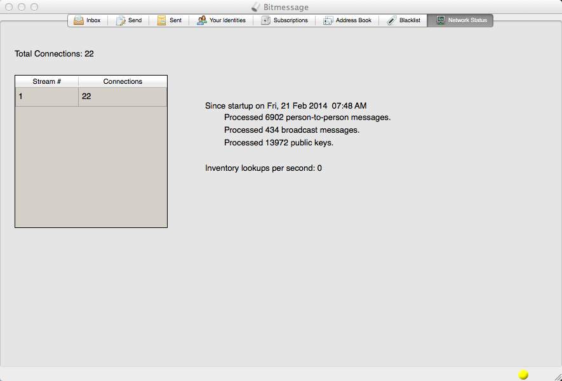Viewport: 562px width, 381px height.
Task: Click the Your Identities people icon
Action: [202, 20]
